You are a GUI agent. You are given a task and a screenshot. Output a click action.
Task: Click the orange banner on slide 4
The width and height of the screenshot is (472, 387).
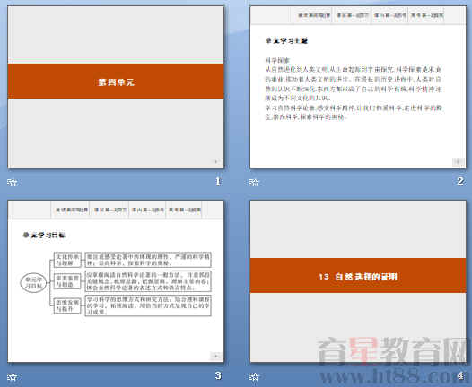[358, 276]
